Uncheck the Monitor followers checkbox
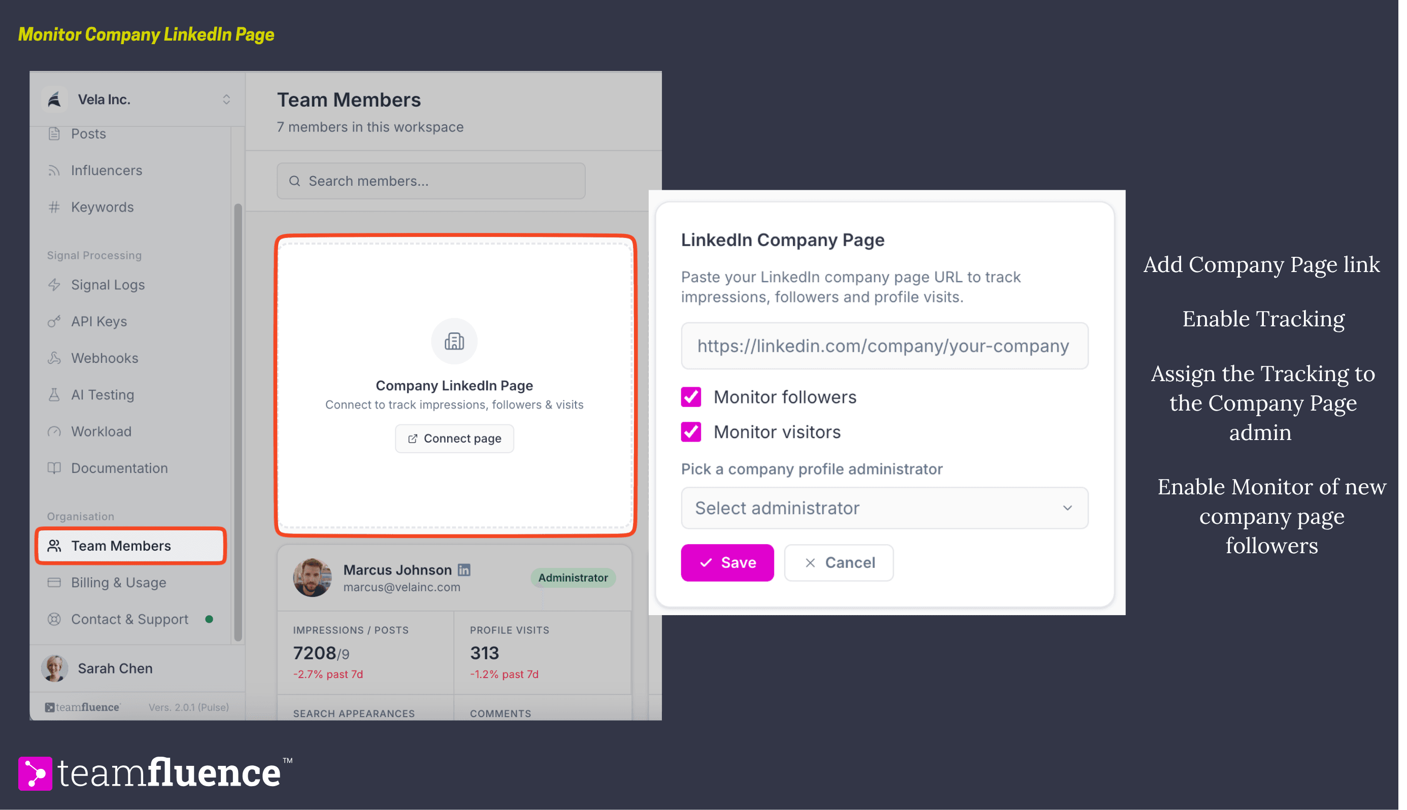This screenshot has width=1407, height=810. pos(691,397)
